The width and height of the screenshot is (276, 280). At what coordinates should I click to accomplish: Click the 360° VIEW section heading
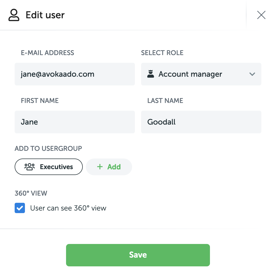click(31, 193)
